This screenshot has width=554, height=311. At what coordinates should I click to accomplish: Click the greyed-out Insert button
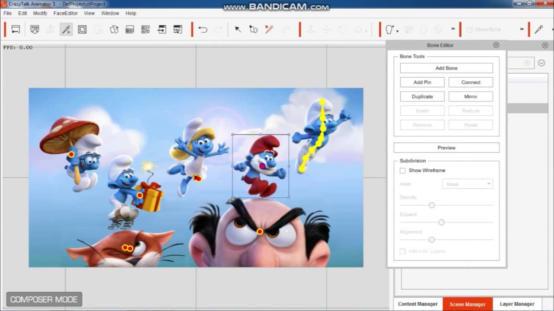click(x=422, y=111)
